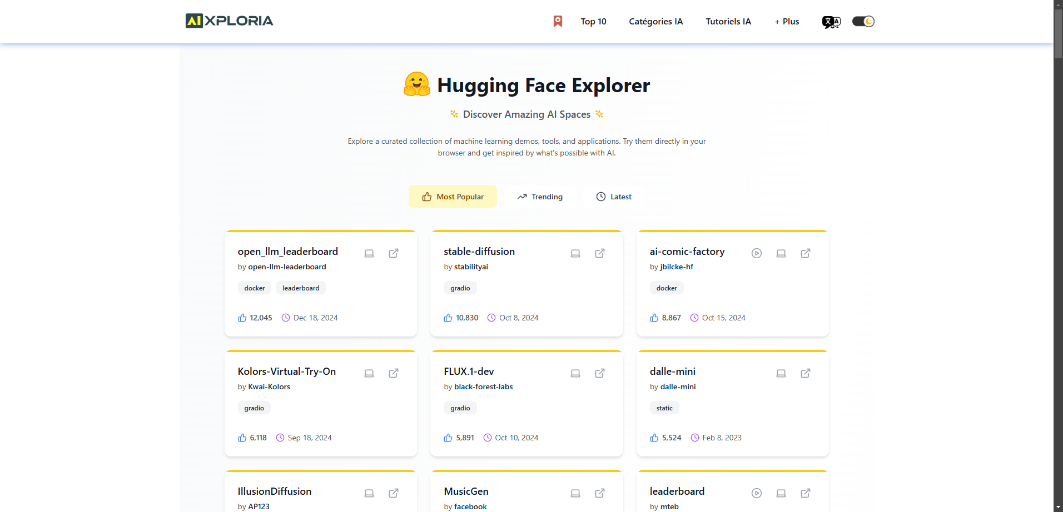
Task: Open mteb leaderboard via external link icon
Action: coord(806,493)
